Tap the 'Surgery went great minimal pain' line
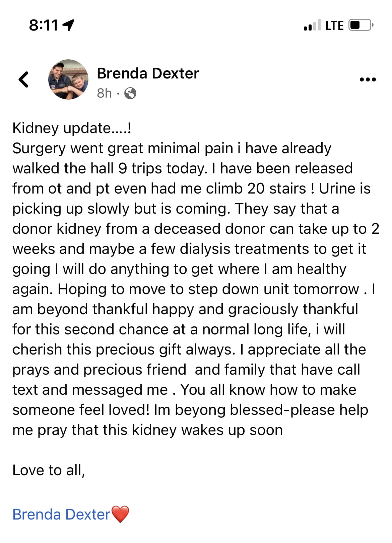 (172, 148)
